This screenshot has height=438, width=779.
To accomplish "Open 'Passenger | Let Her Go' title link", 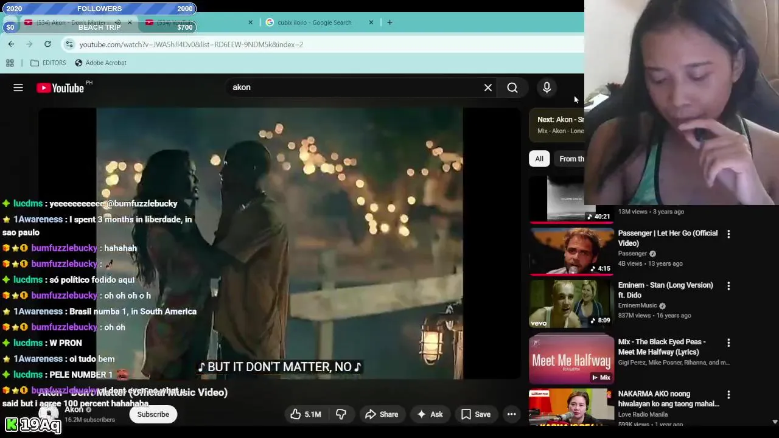I will pos(668,238).
